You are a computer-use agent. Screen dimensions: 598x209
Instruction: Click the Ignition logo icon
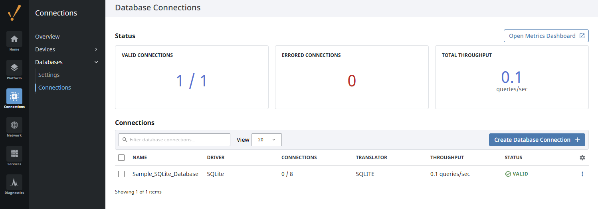[x=14, y=13]
